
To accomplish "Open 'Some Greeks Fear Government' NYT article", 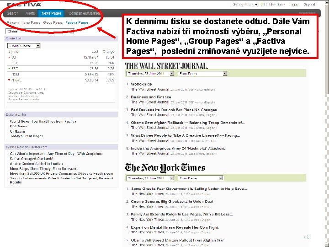I will click(x=189, y=189).
